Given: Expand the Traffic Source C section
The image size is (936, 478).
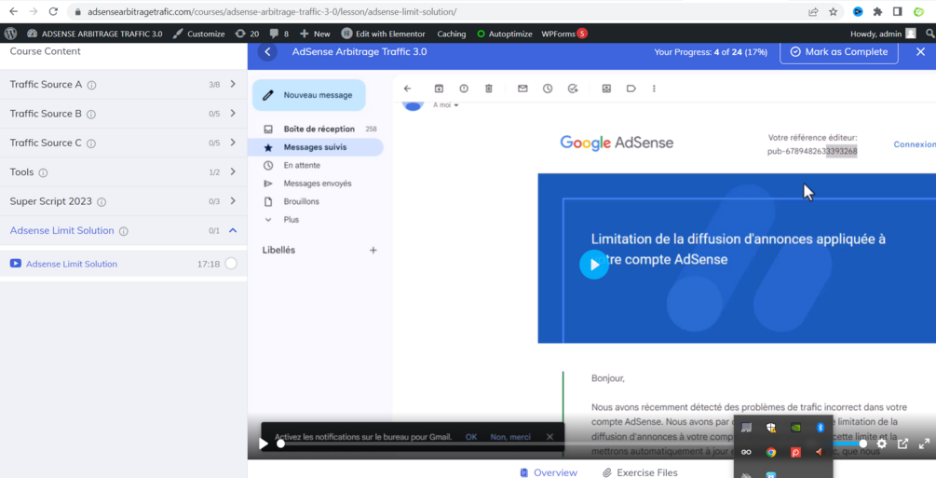Looking at the screenshot, I should pos(233,143).
